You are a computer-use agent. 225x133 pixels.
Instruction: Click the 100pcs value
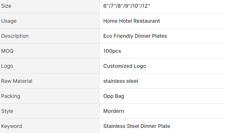(x=112, y=51)
